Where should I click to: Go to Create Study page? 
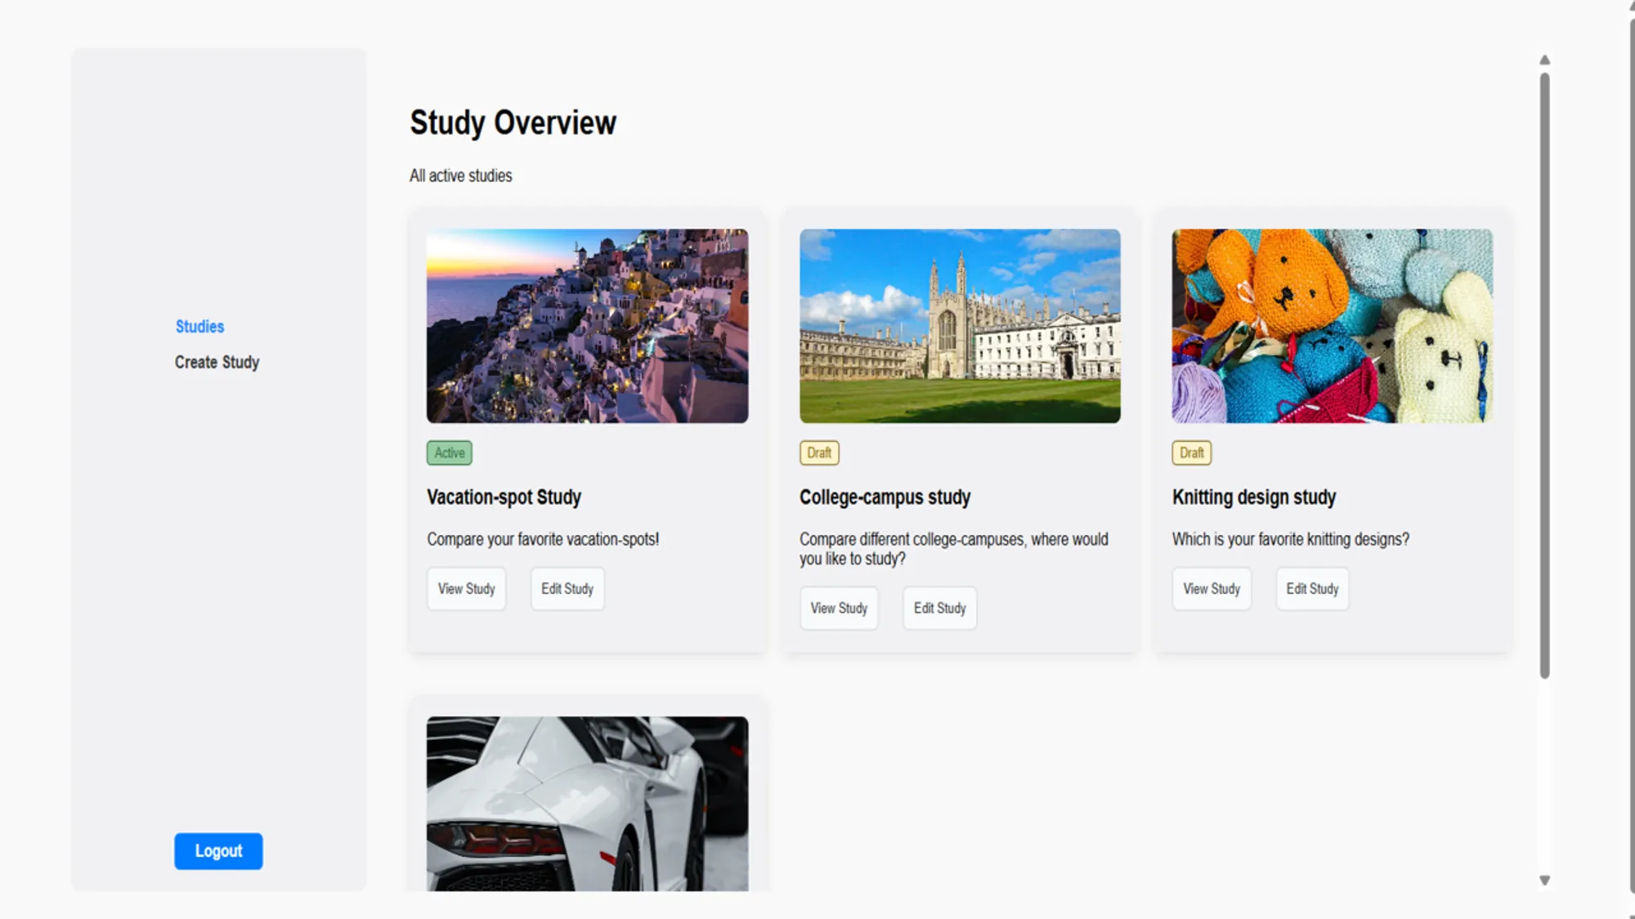(217, 362)
